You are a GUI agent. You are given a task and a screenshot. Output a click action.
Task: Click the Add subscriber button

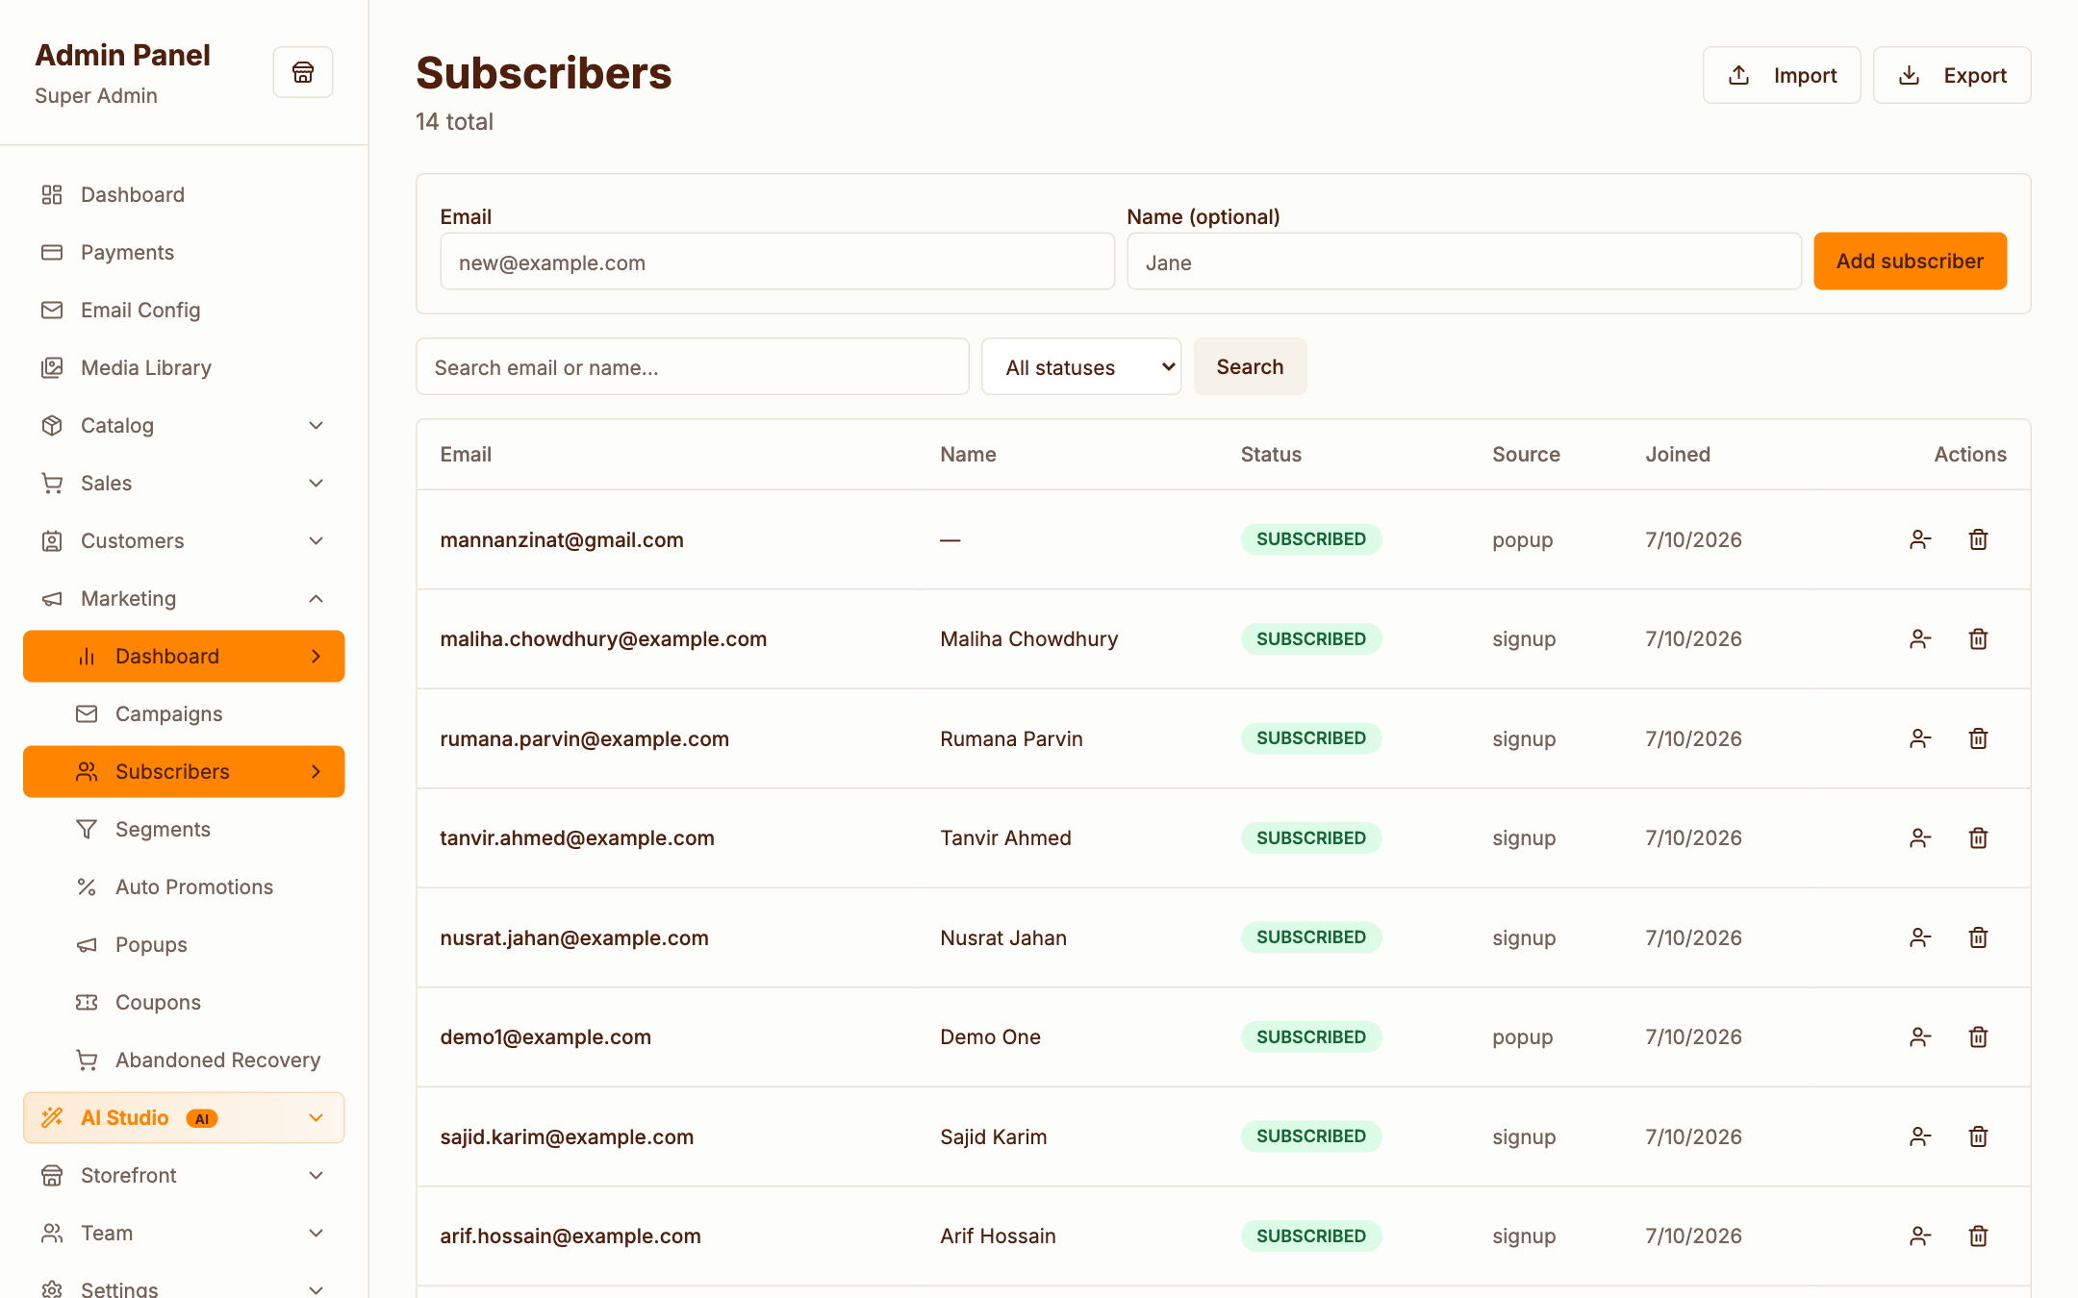click(1910, 261)
